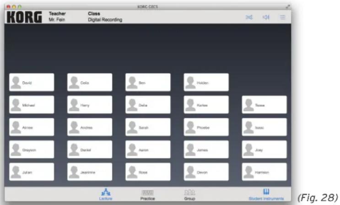Click the Daniel student card
The image size is (340, 205).
(90, 149)
